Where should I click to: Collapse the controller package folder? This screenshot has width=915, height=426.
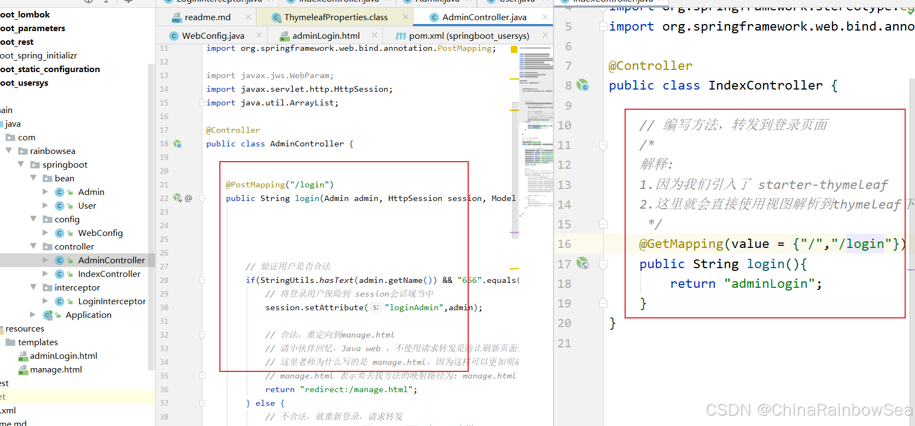(34, 247)
